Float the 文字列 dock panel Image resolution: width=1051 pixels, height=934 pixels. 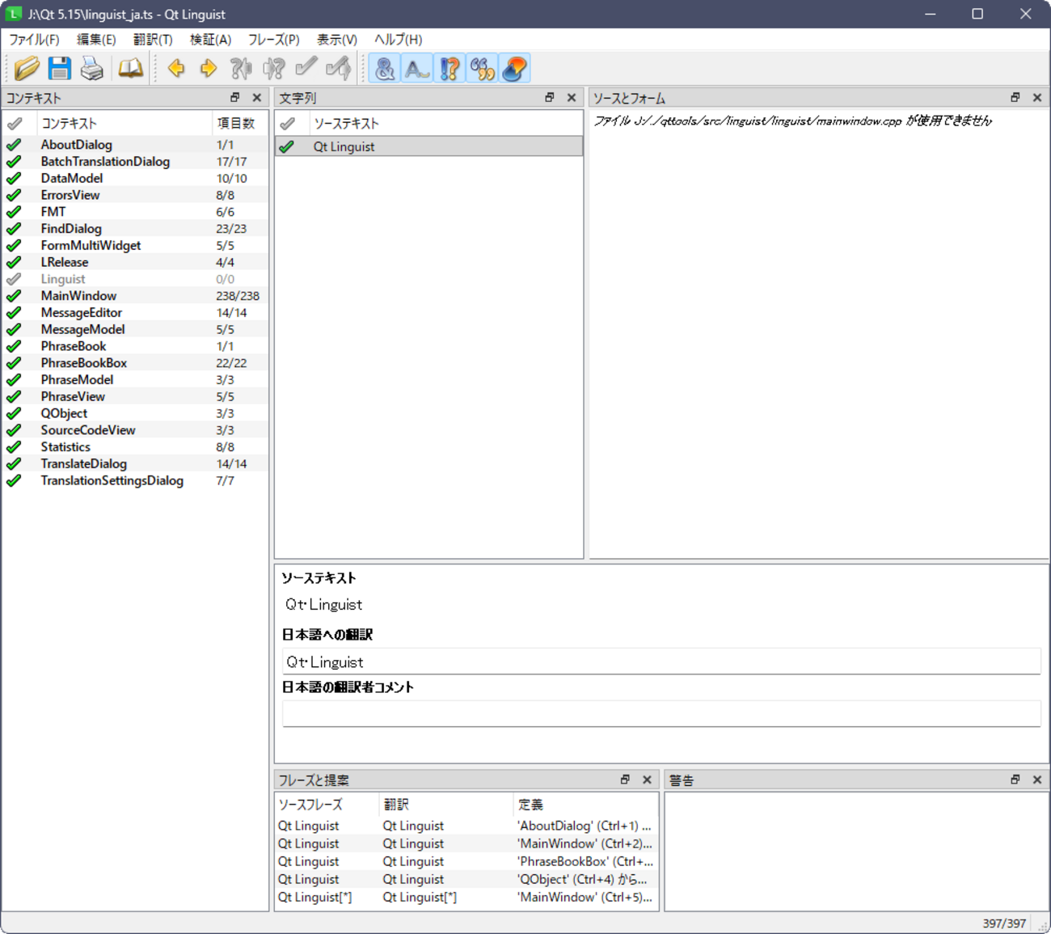click(550, 98)
